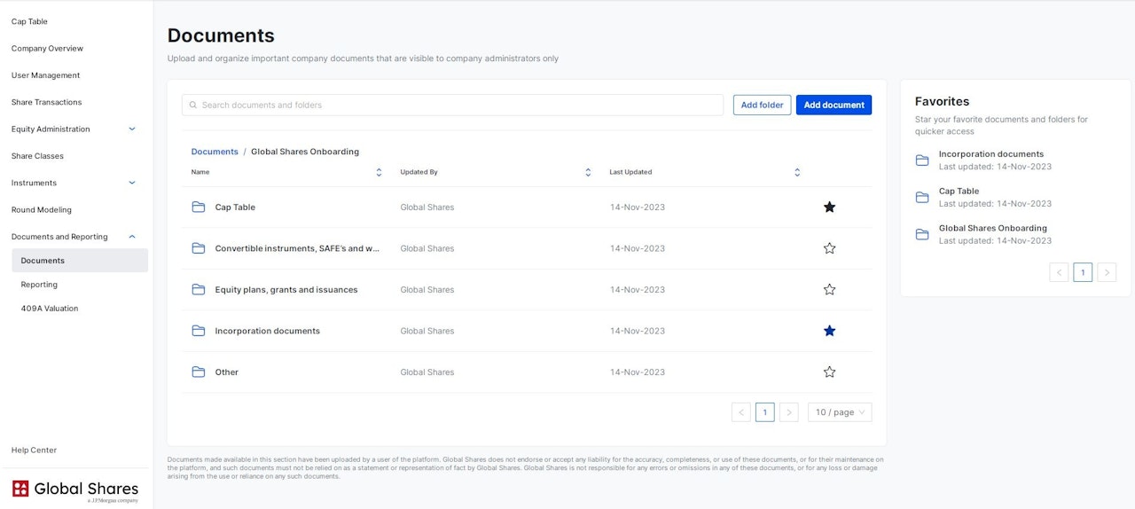The width and height of the screenshot is (1135, 509).
Task: Go to Share Transactions in sidebar
Action: coord(46,102)
